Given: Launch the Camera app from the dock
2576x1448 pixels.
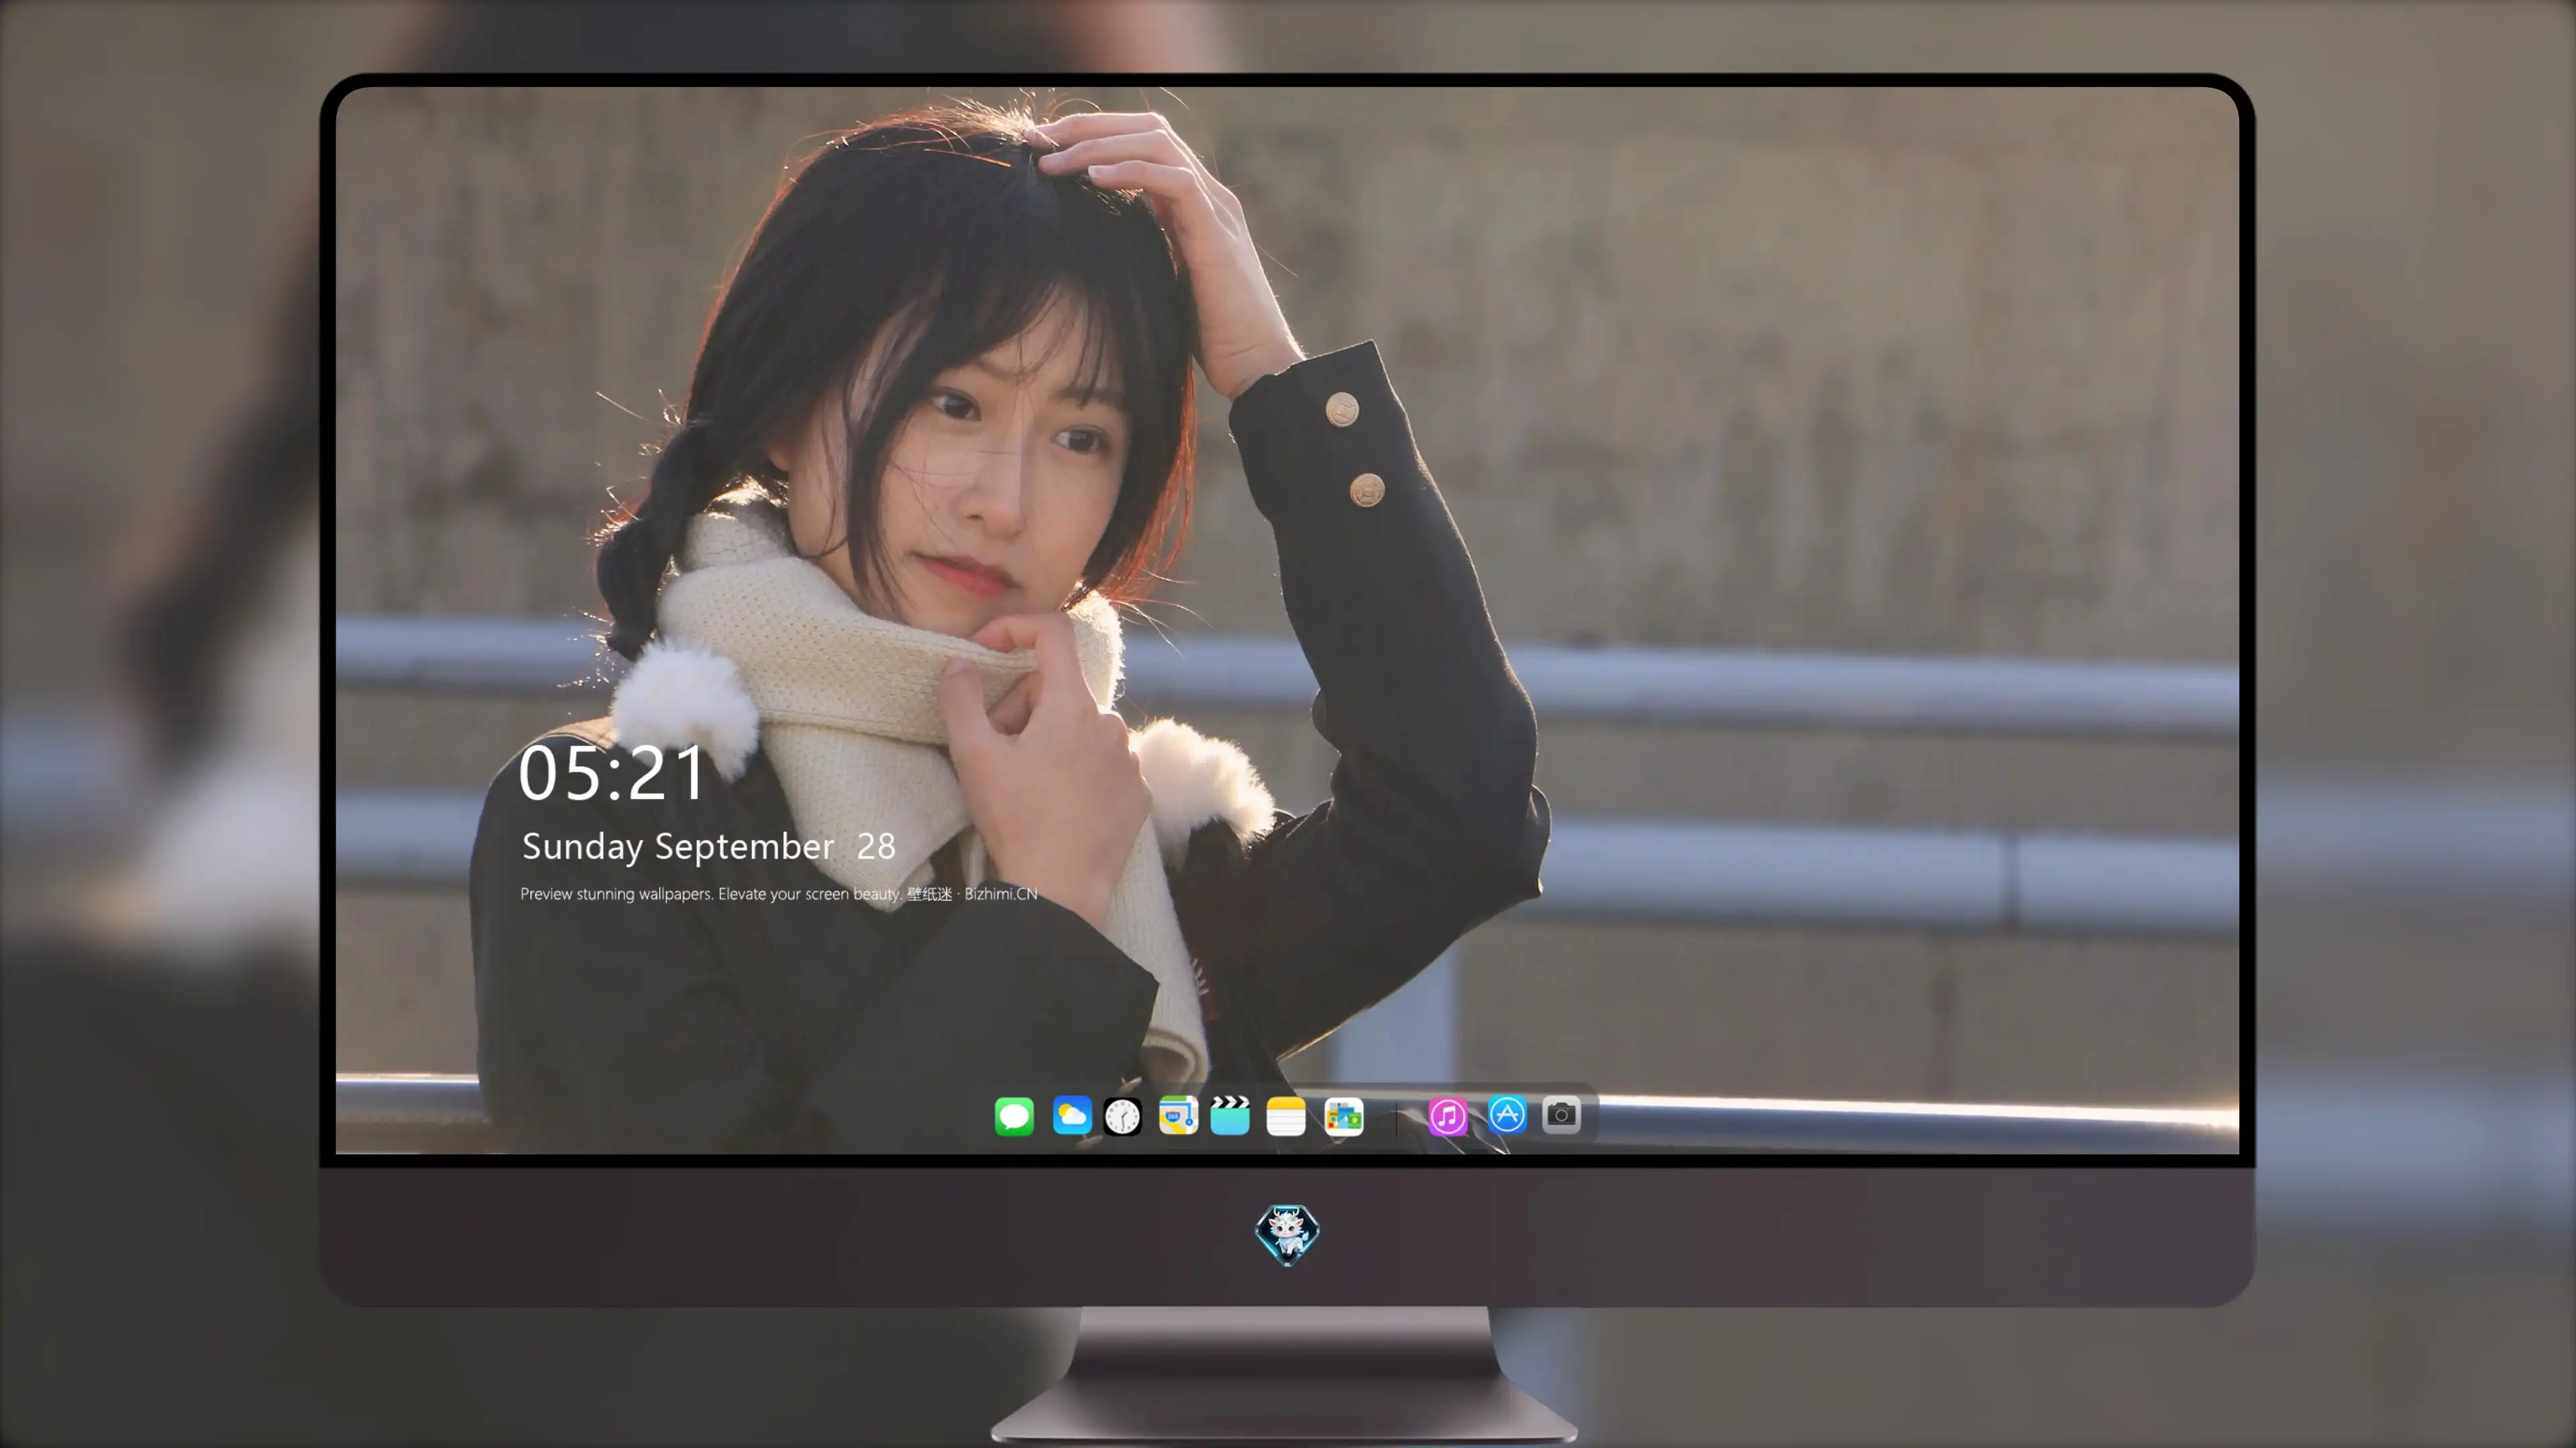Looking at the screenshot, I should (1561, 1114).
